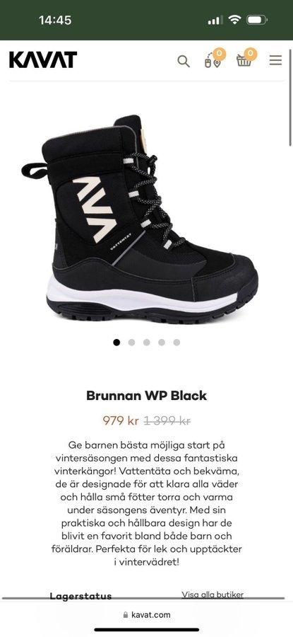Image resolution: width=293 pixels, height=637 pixels.
Task: Open the store locator pin icon
Action: 213,59
